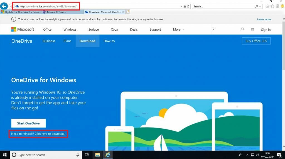
Task: Open the Windows Start menu
Action: [x=5, y=155]
